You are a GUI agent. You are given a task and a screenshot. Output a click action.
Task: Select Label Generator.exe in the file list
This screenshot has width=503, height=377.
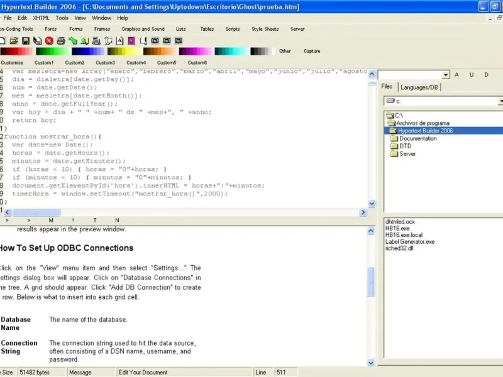pos(410,241)
